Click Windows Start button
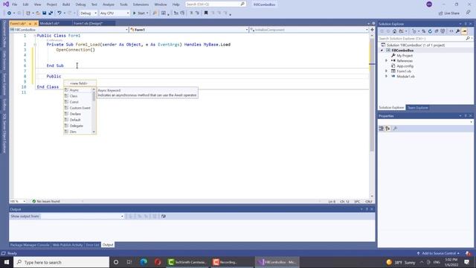This screenshot has height=268, width=476. point(7,262)
